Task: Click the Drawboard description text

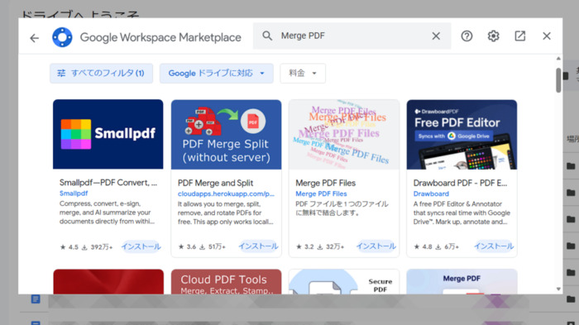Action: tap(462, 213)
